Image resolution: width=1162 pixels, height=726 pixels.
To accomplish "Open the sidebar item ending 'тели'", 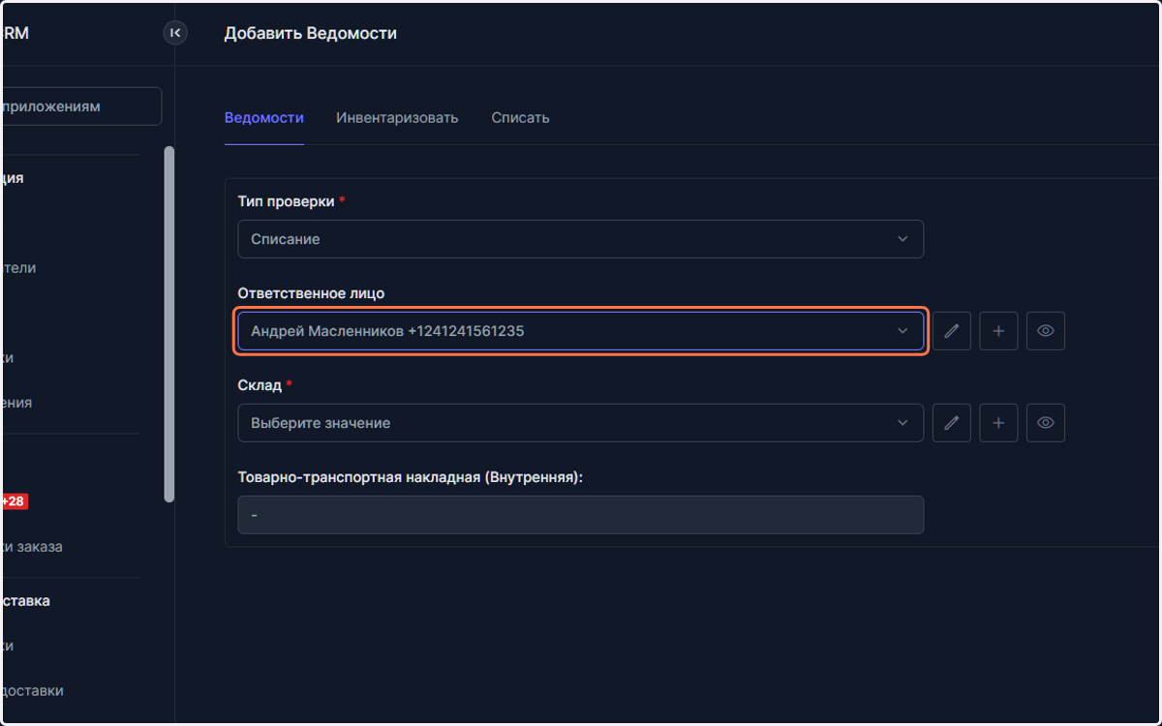I will 19,268.
